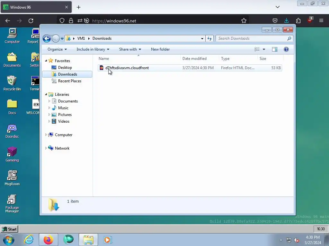
Task: Open the MsgRoom desktop shortcut
Action: pyautogui.click(x=12, y=178)
